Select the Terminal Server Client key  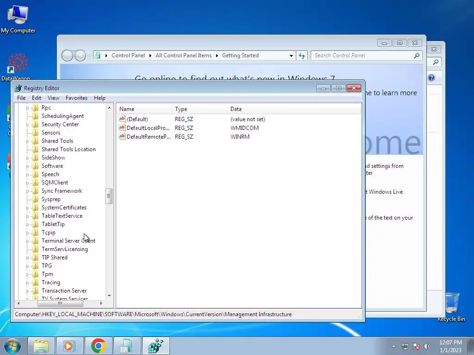tap(69, 241)
